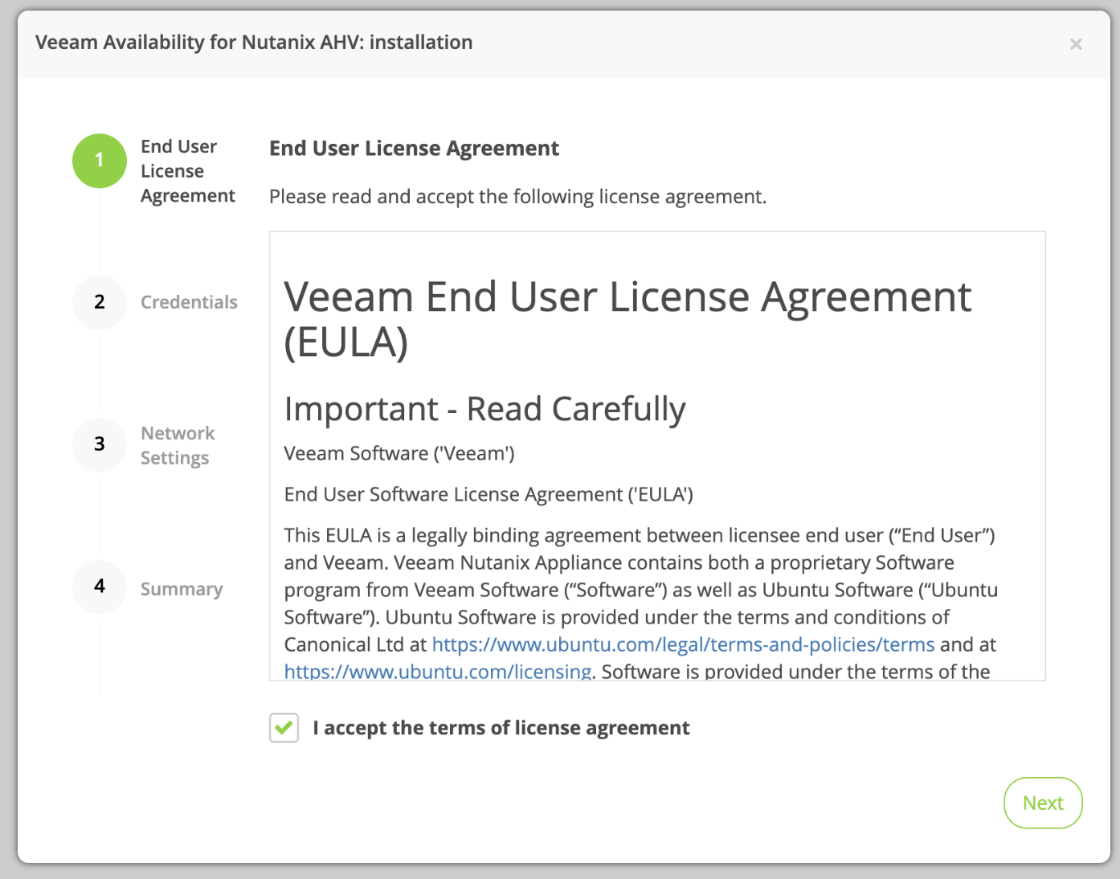
Task: Click the 'Veeam Software ('Veeam')' line
Action: pyautogui.click(x=399, y=453)
